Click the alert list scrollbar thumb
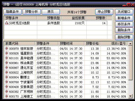This screenshot has height=101, width=135. click(130, 63)
